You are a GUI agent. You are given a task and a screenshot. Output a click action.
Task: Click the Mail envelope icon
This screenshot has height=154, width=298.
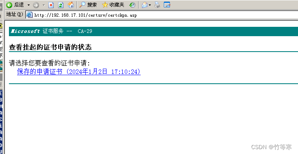coord(145,5)
